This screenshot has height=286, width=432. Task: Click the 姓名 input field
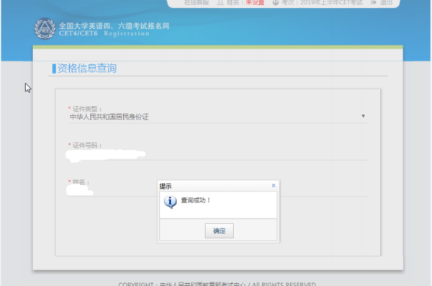point(217,191)
